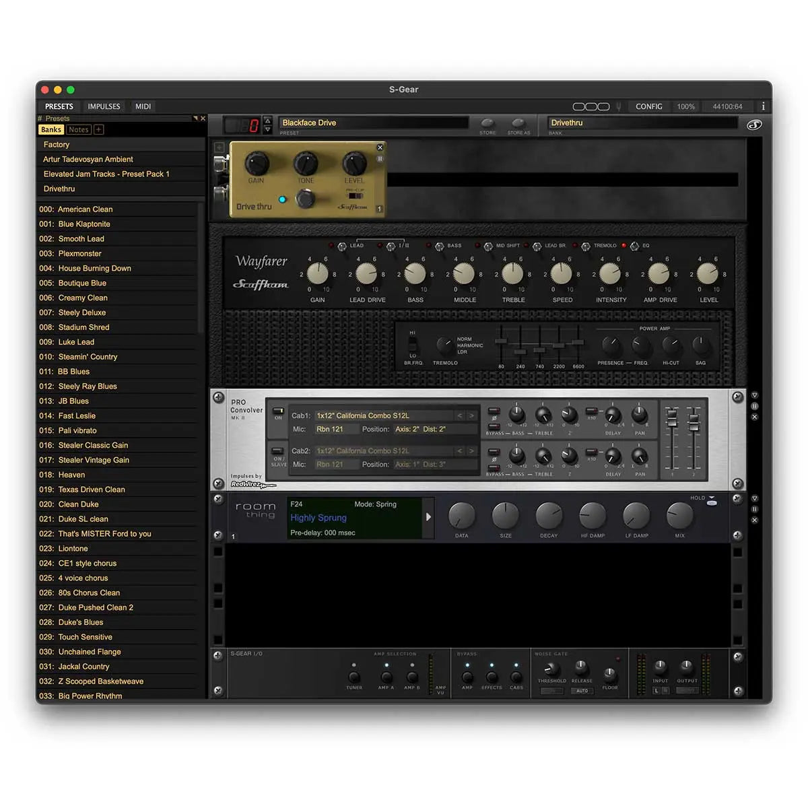Adjust the GAIN knob on the Wayfarer amp
This screenshot has height=808, width=808.
pos(318,273)
